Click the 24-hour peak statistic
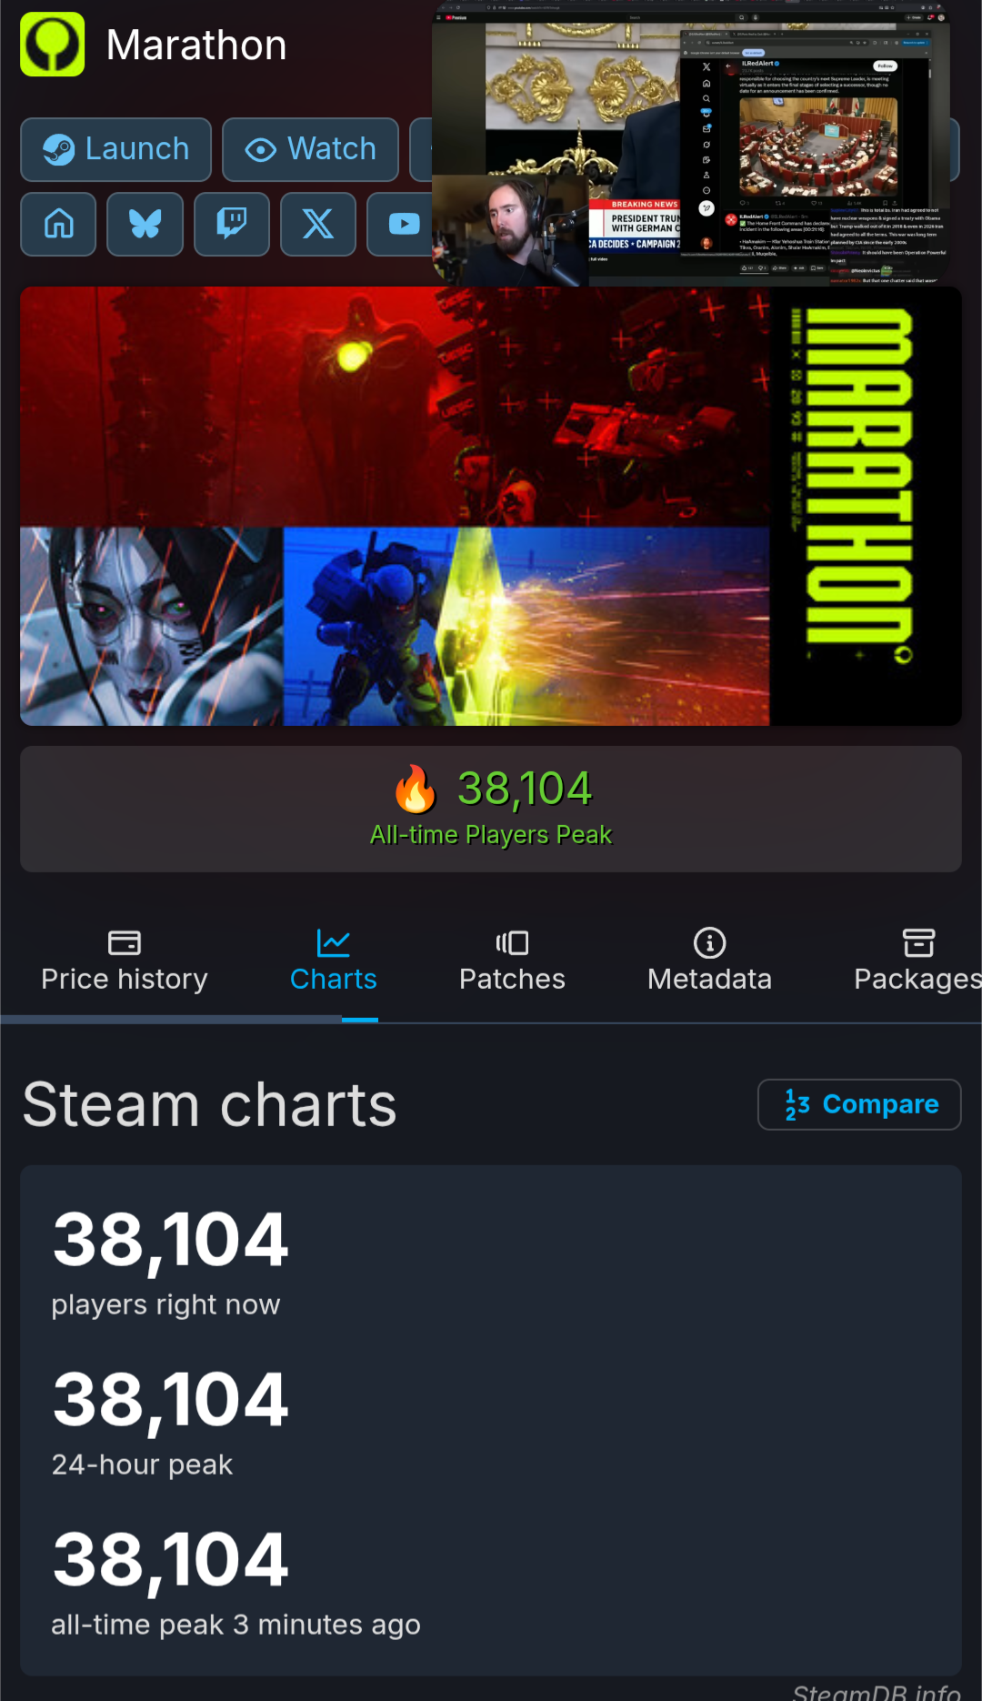982x1701 pixels. 170,1423
